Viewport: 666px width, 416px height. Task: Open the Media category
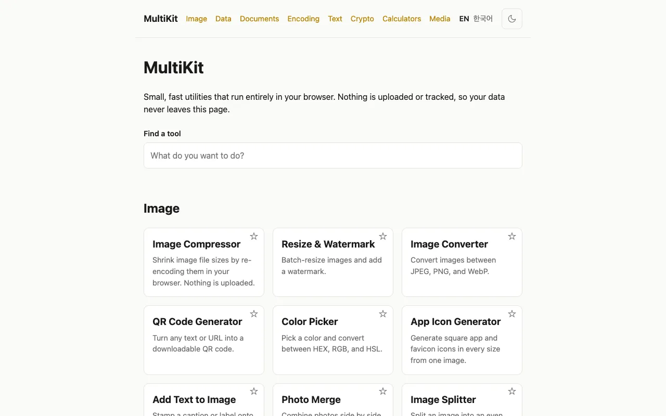coord(440,19)
